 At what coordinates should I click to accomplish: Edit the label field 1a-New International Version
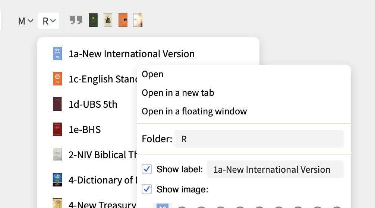tap(275, 169)
